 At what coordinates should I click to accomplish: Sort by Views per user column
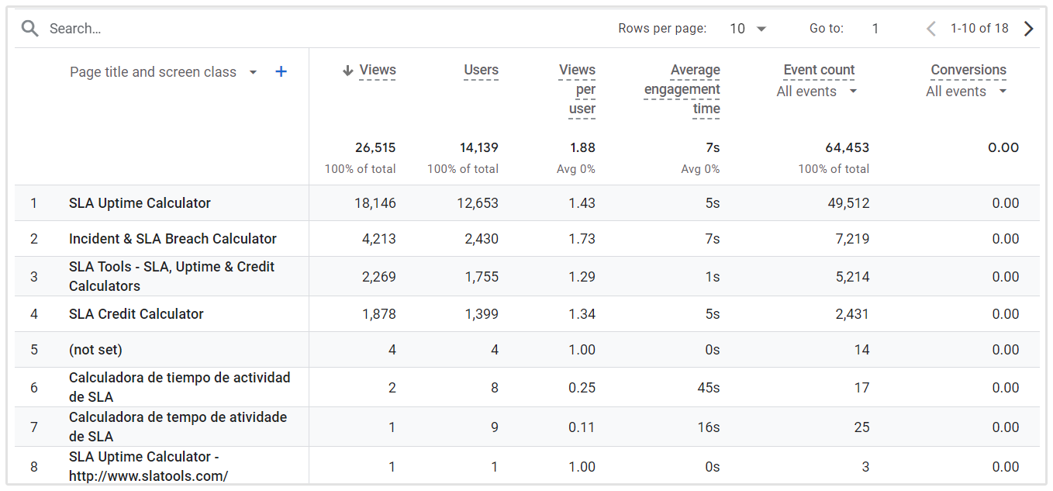(x=578, y=89)
